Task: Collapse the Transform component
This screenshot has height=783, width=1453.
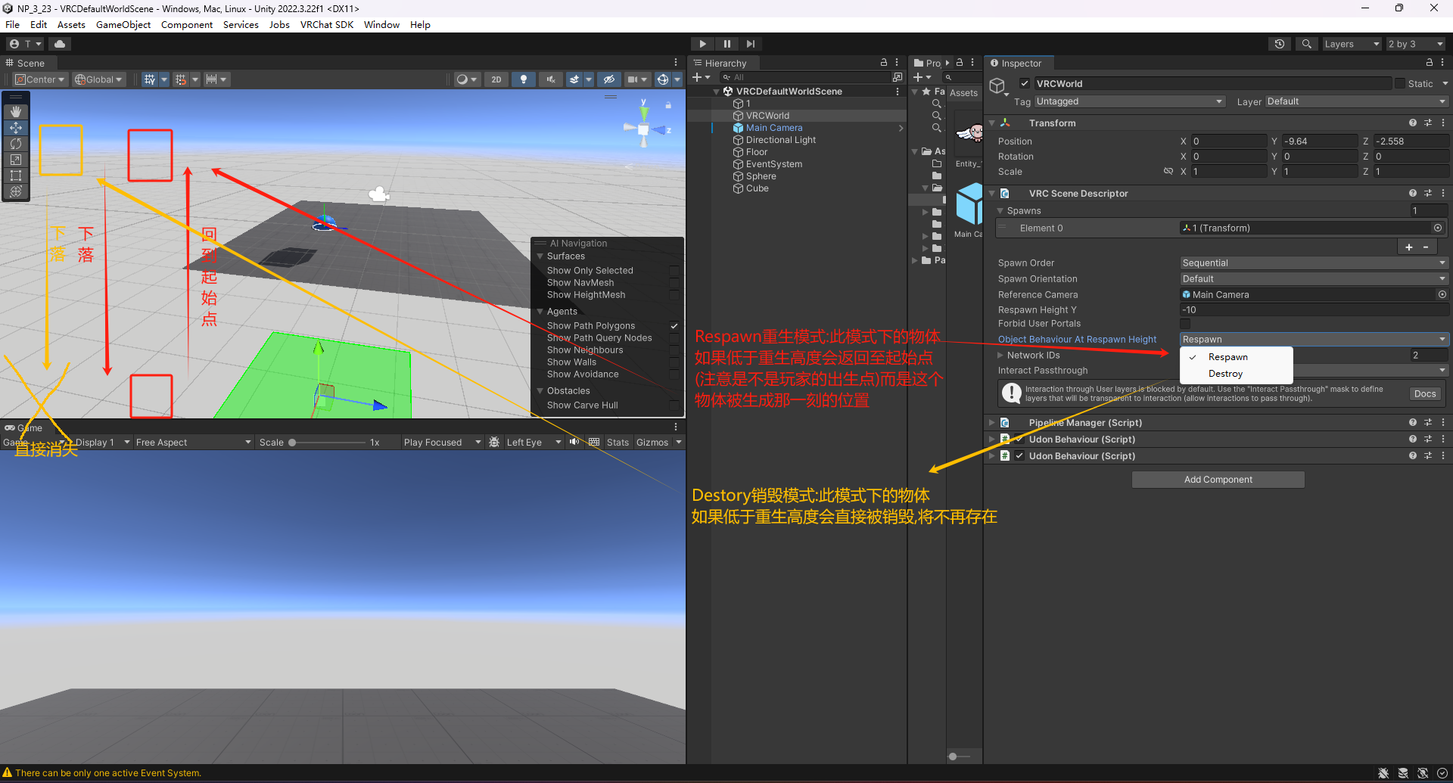Action: 992,123
